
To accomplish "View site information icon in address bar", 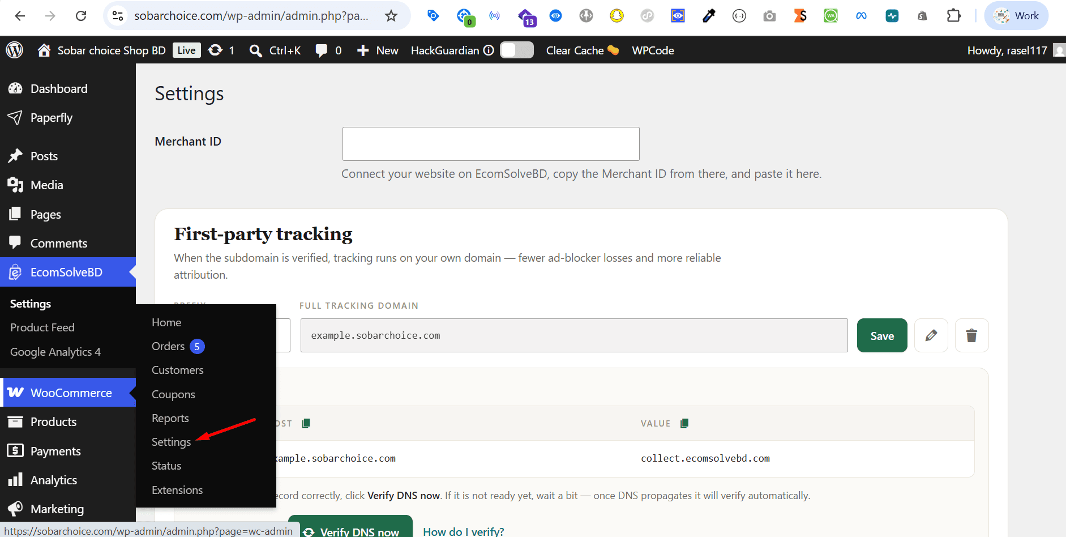I will pos(118,16).
